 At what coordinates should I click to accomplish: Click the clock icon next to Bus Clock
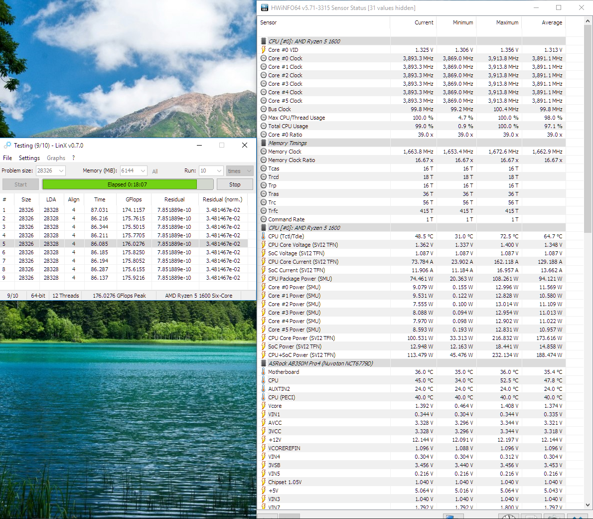[264, 109]
